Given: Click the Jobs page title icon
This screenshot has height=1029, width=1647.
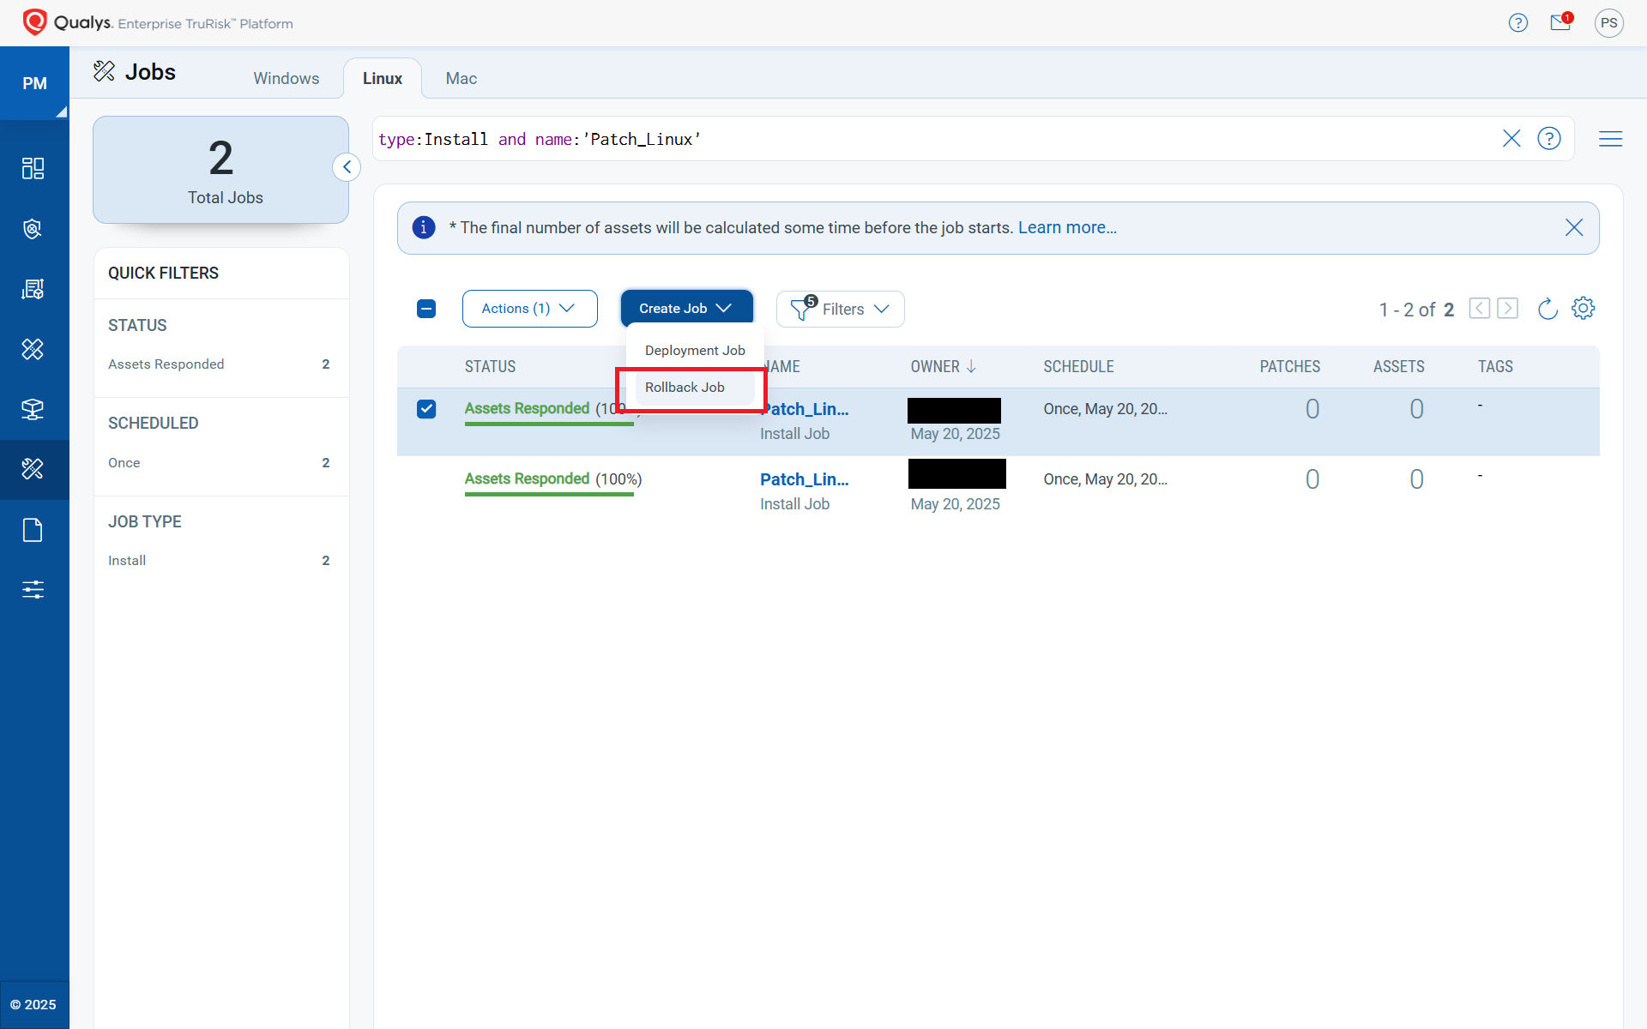Looking at the screenshot, I should click(x=104, y=71).
